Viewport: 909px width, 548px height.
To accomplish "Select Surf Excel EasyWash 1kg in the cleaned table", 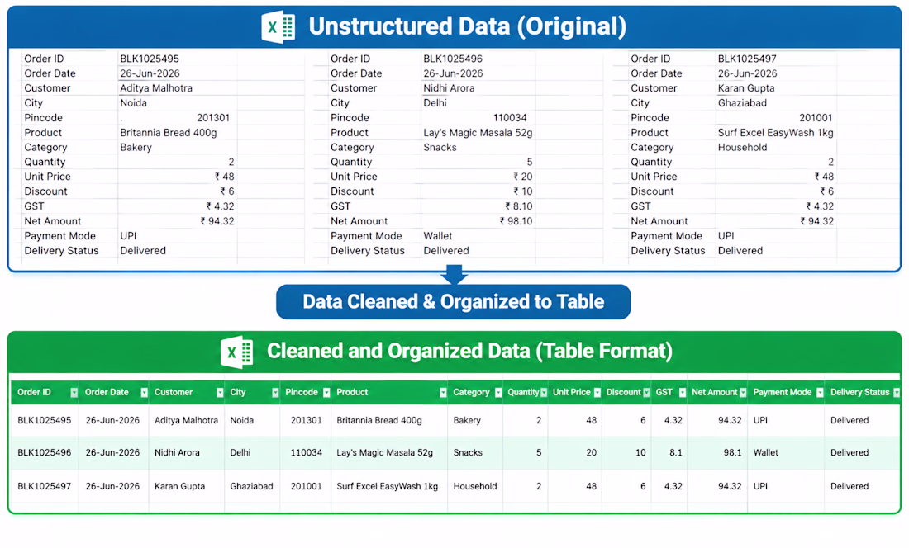I will tap(388, 487).
